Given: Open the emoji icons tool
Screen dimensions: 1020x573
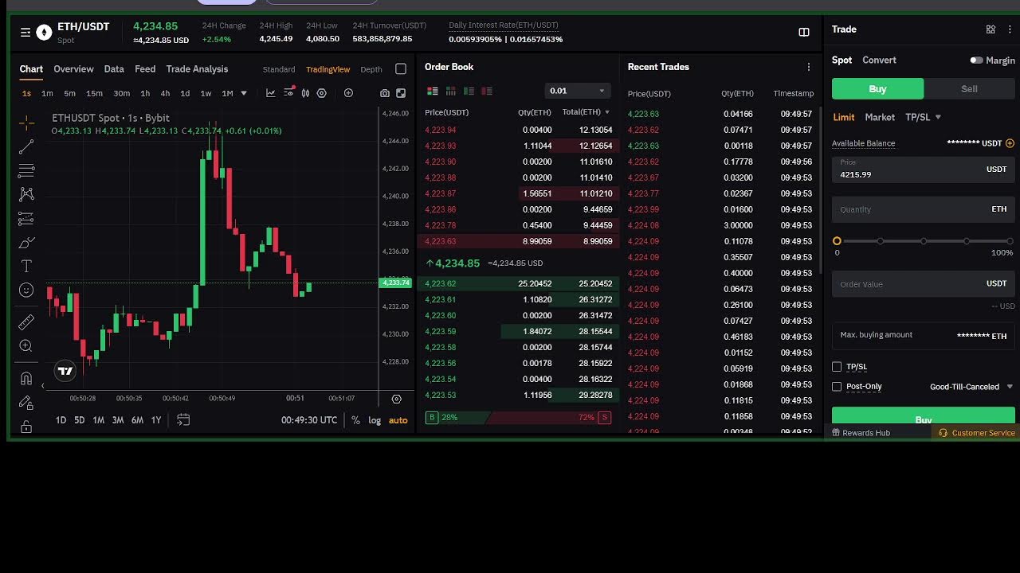Looking at the screenshot, I should 26,290.
